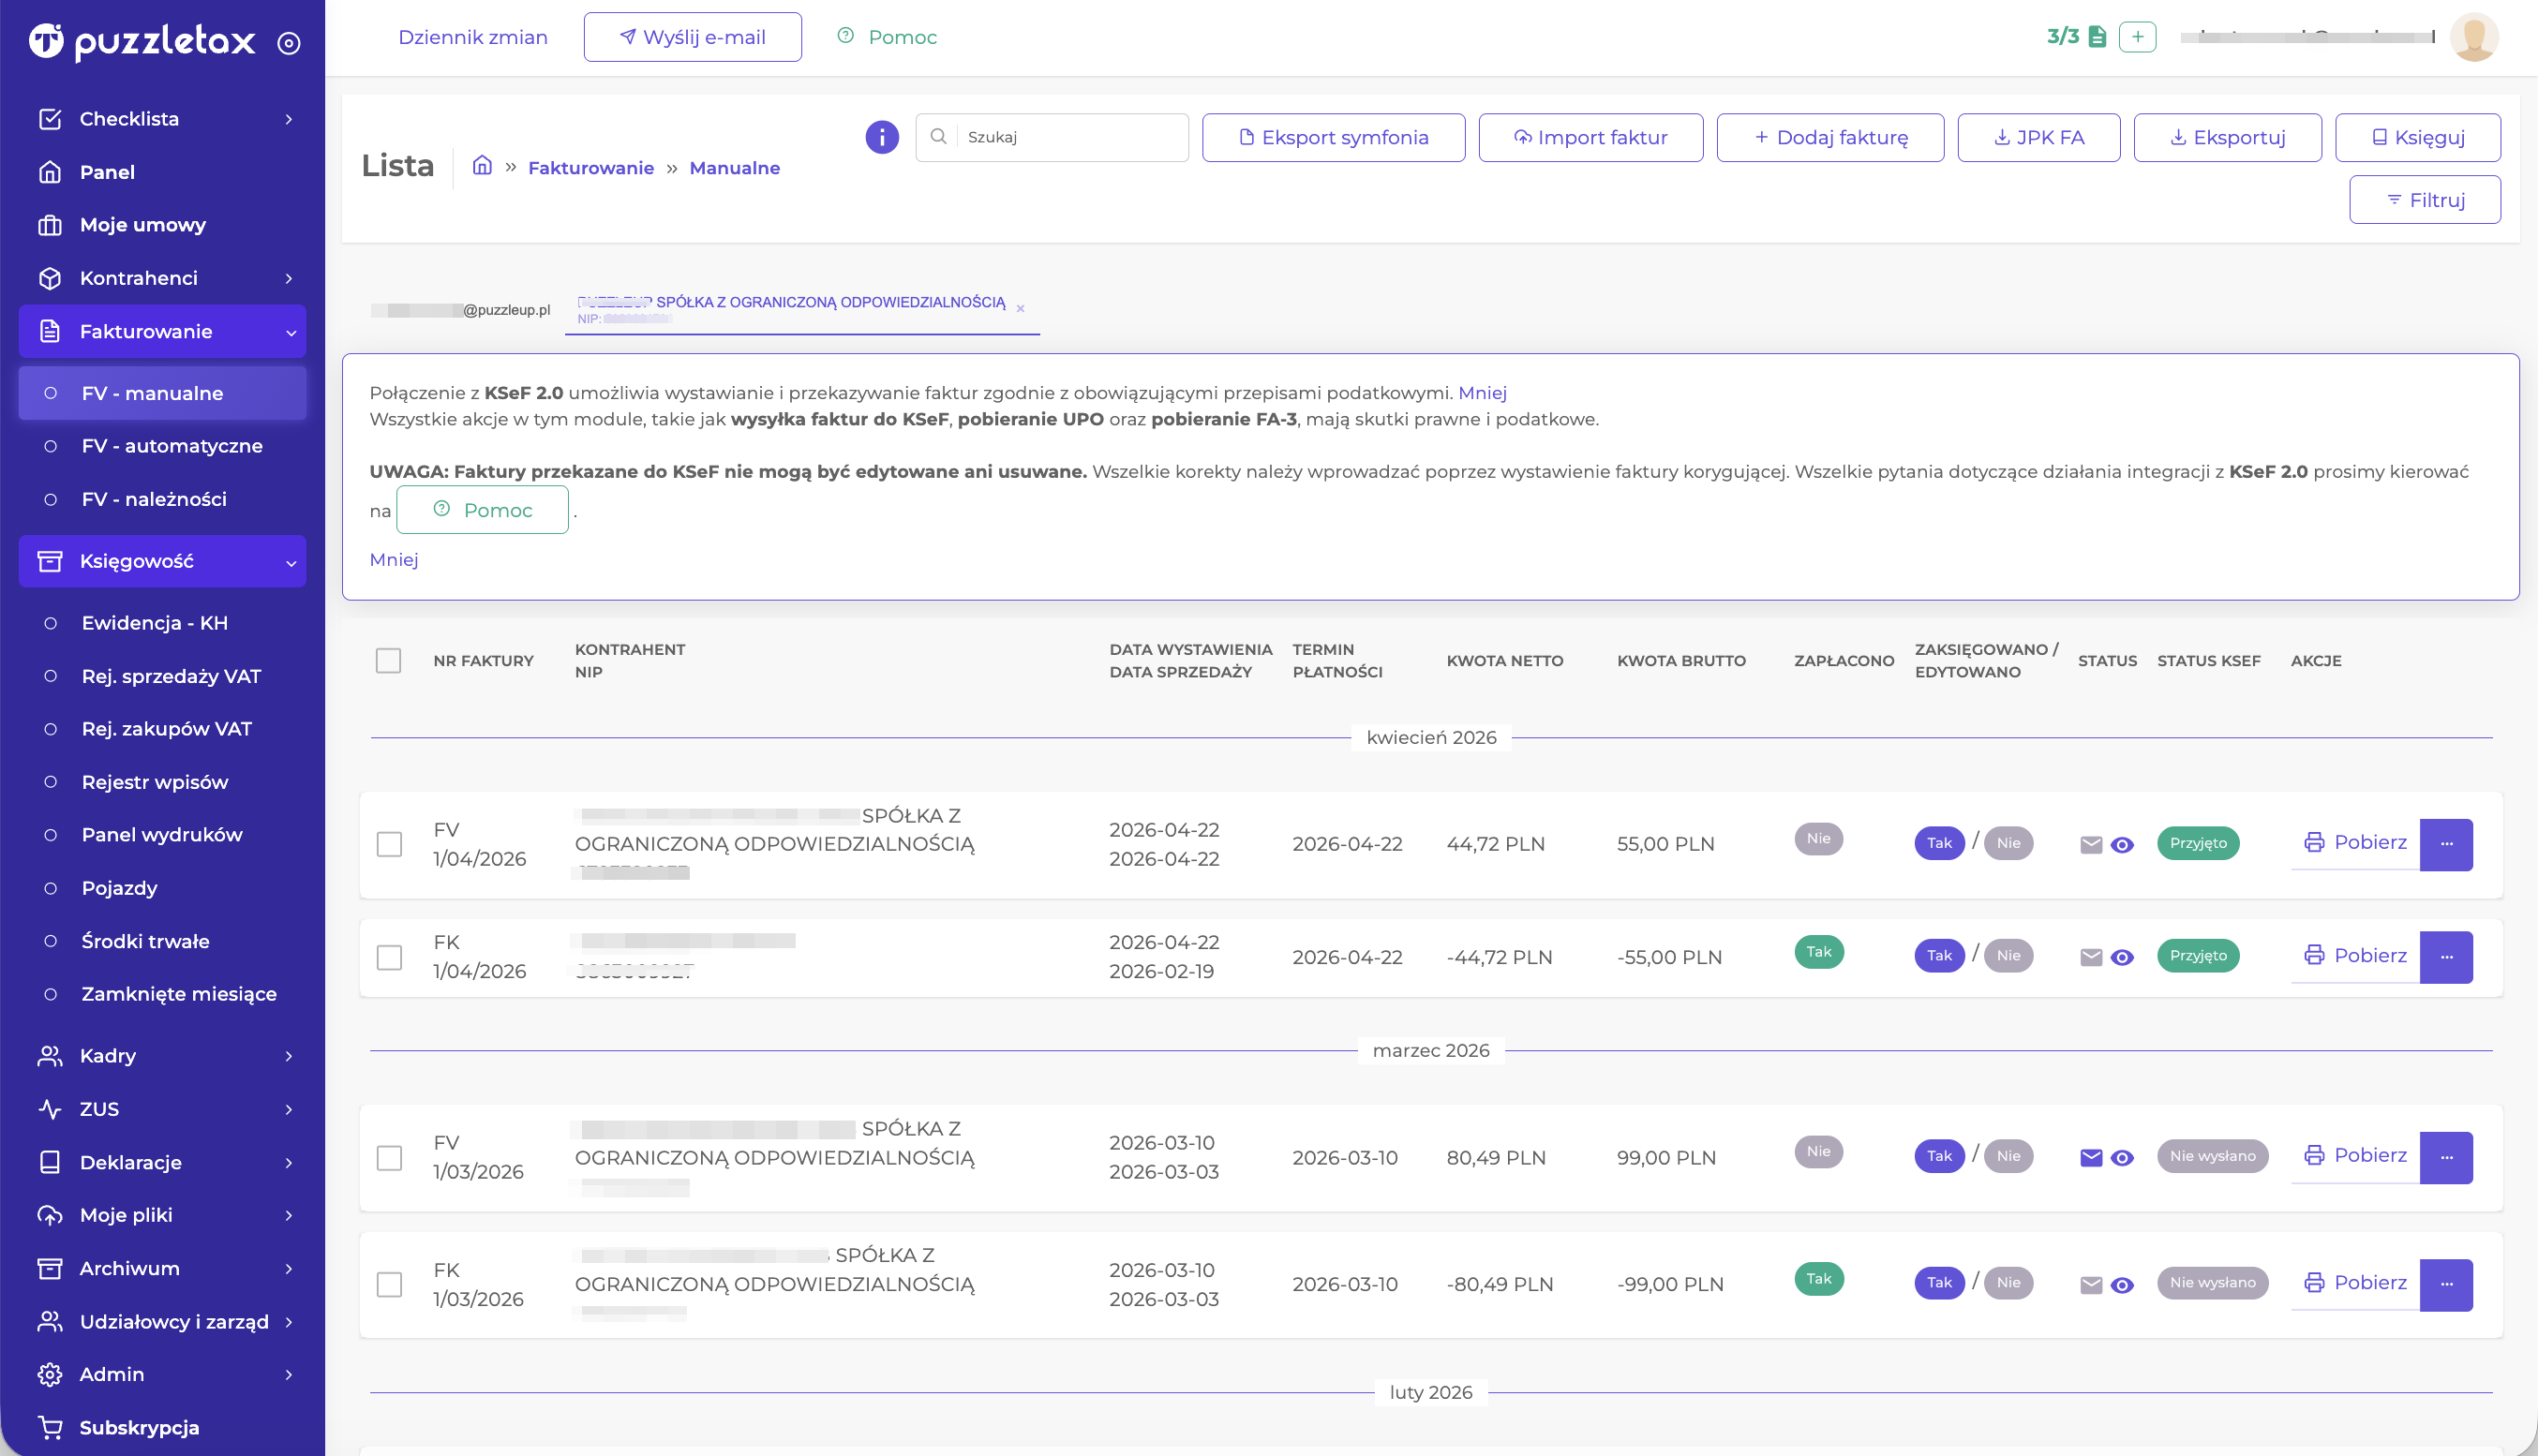Click Wyślij e-mail button

692,37
